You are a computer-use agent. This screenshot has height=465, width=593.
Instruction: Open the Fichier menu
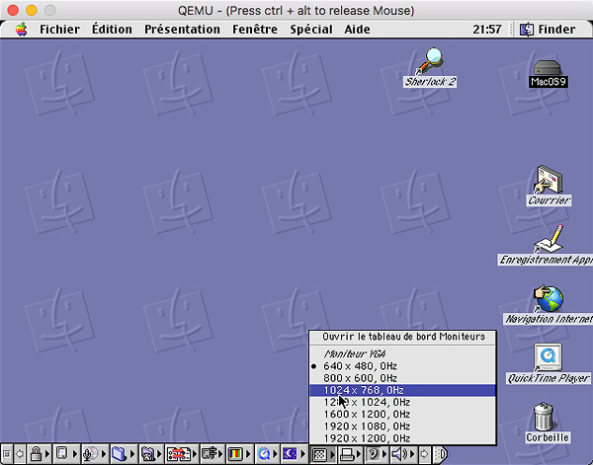[x=59, y=30]
